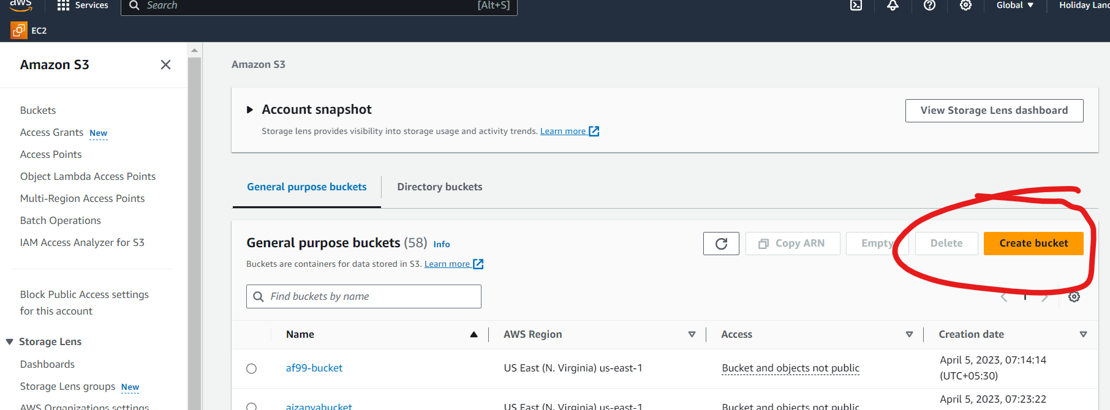1110x410 pixels.
Task: Click the refresh buckets button
Action: 721,244
